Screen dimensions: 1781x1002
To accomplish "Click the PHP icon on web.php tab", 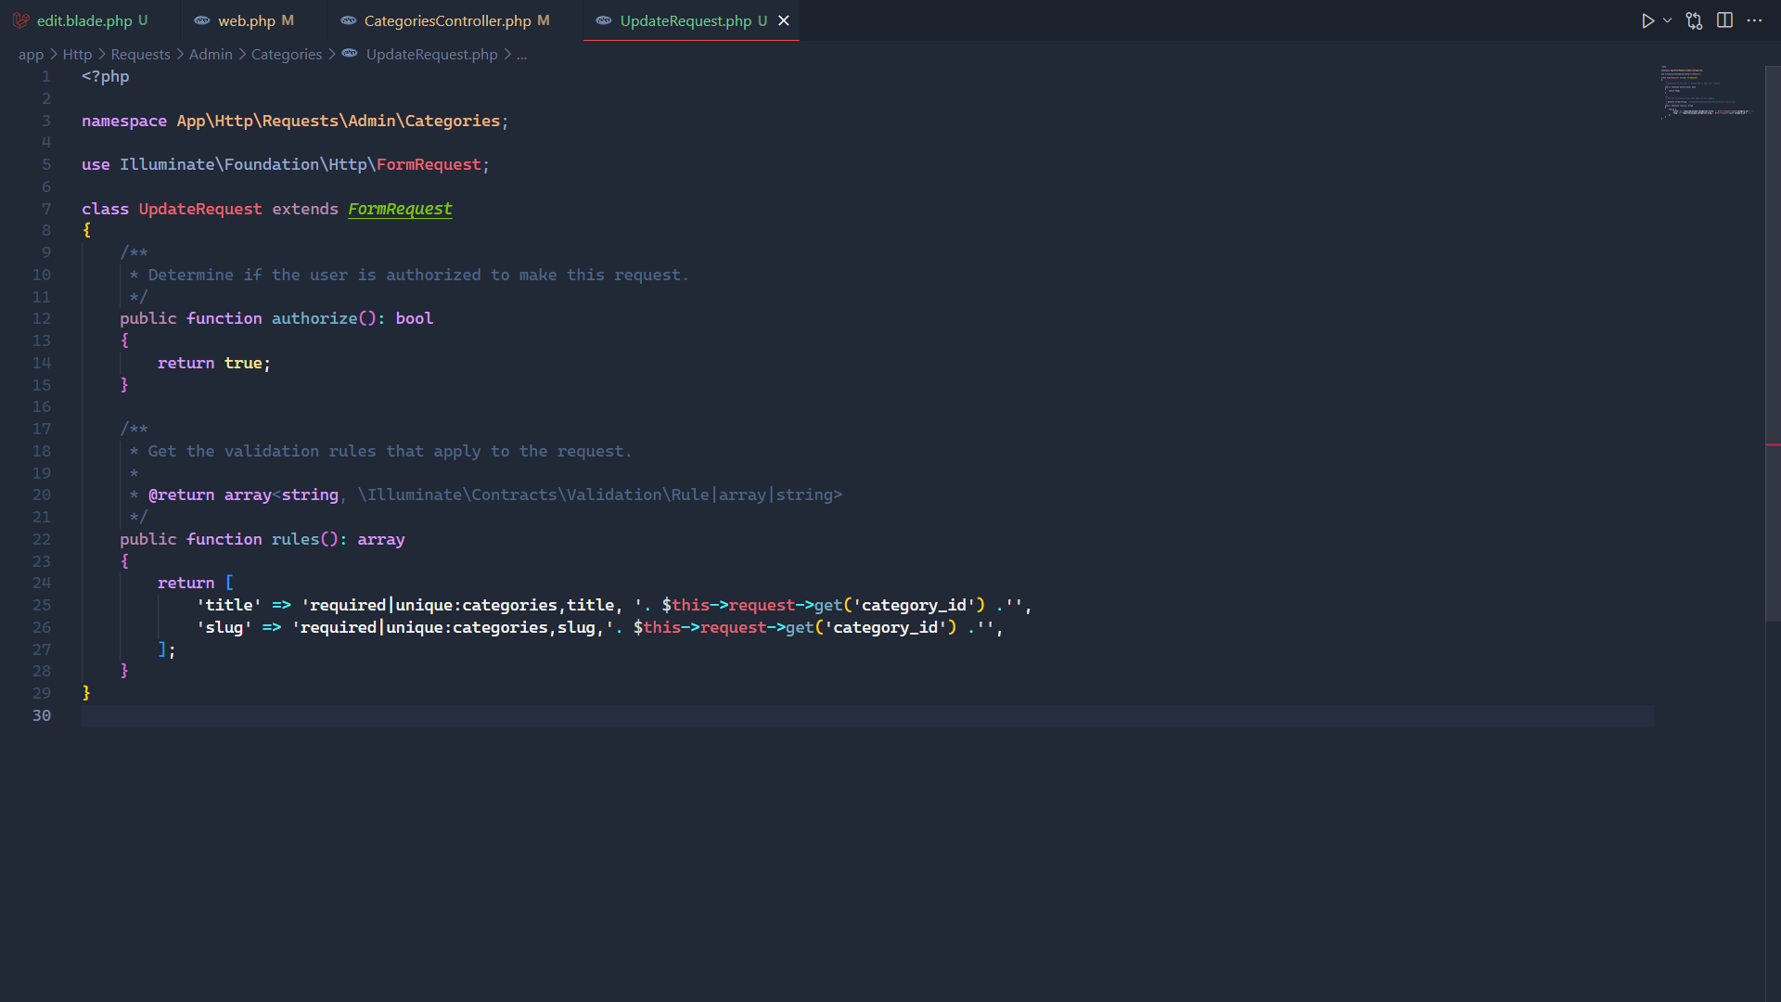I will [x=201, y=20].
